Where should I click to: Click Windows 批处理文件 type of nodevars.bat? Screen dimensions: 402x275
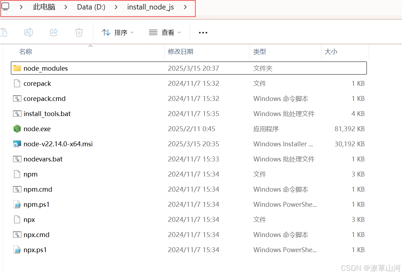click(x=284, y=159)
